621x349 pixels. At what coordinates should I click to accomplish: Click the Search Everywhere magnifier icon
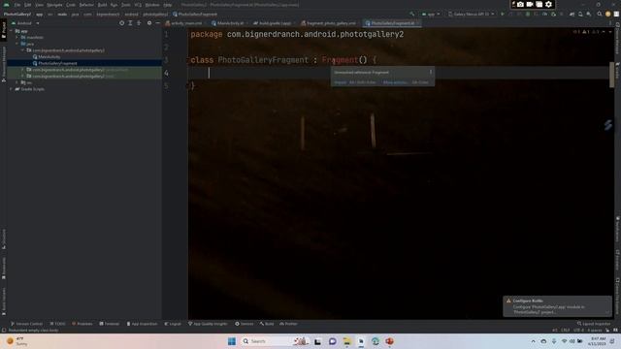tap(600, 14)
